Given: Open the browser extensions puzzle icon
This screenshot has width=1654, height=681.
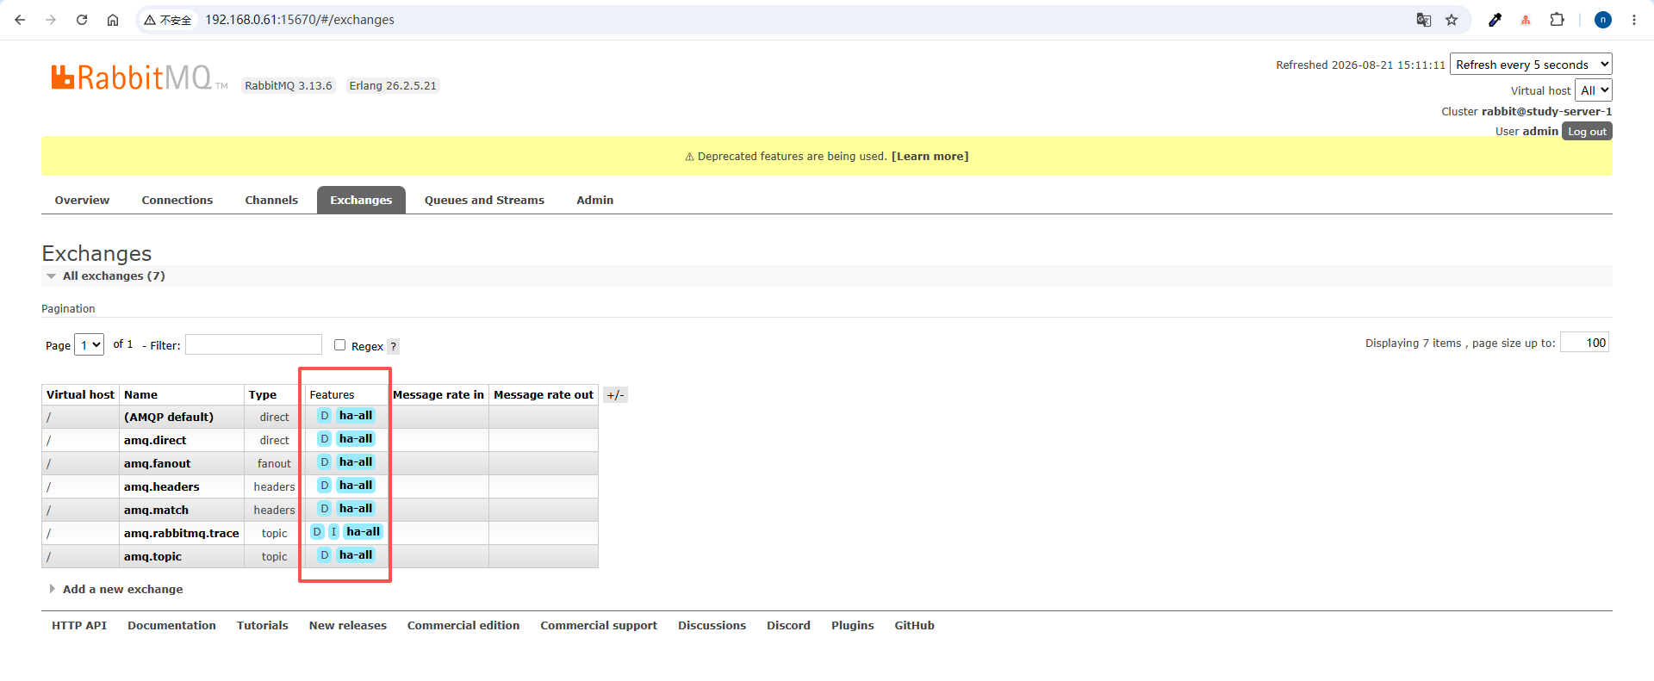Looking at the screenshot, I should tap(1557, 20).
